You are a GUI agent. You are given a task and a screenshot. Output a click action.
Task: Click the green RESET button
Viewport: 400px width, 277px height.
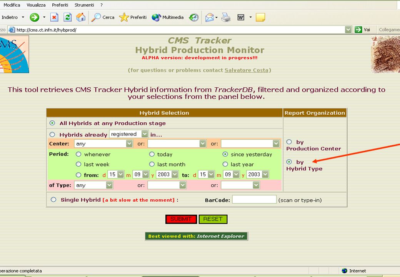click(x=213, y=219)
